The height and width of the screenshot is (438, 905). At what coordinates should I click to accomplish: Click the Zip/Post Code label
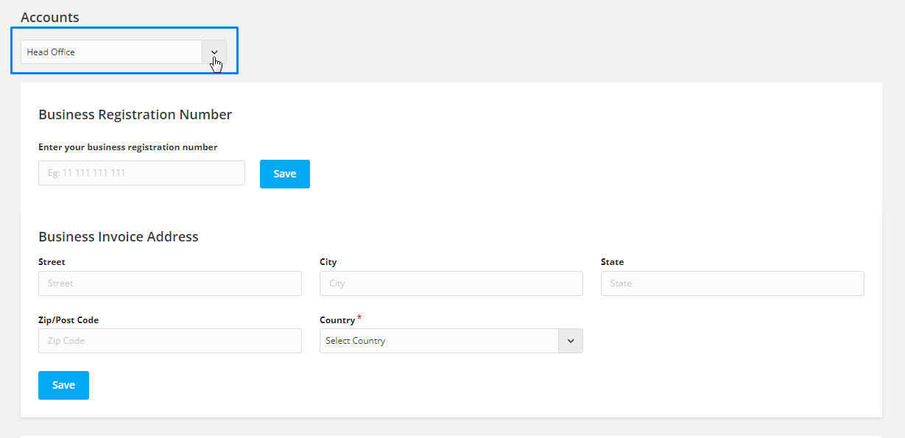68,320
